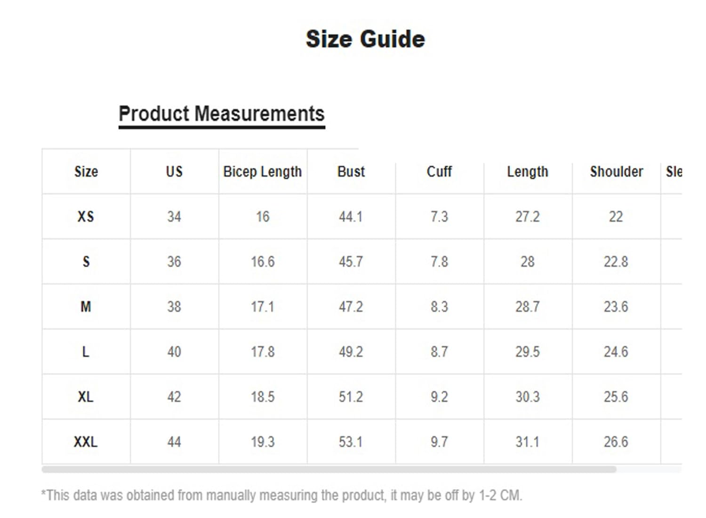Click the Product Measurements heading
The image size is (706, 518).
pos(222,114)
